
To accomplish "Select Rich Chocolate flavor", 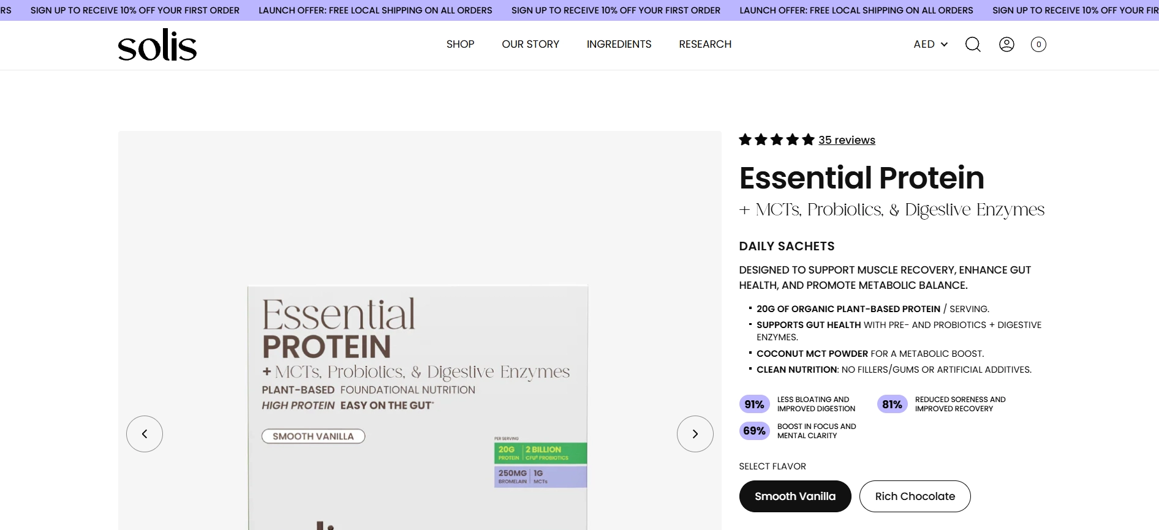I will [x=915, y=496].
